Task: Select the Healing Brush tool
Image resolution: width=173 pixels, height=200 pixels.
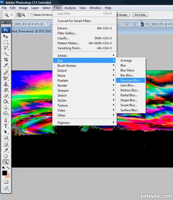Action: (x=5, y=73)
